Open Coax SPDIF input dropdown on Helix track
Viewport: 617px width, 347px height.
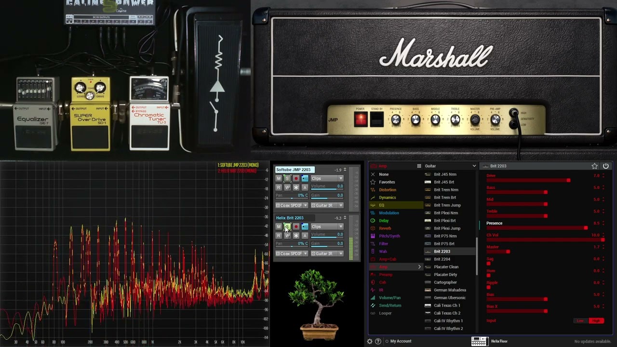(x=292, y=254)
